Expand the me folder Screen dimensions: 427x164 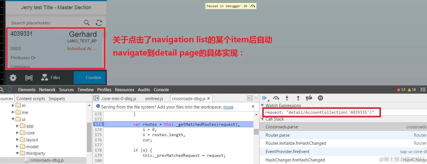pyautogui.click(x=13, y=112)
